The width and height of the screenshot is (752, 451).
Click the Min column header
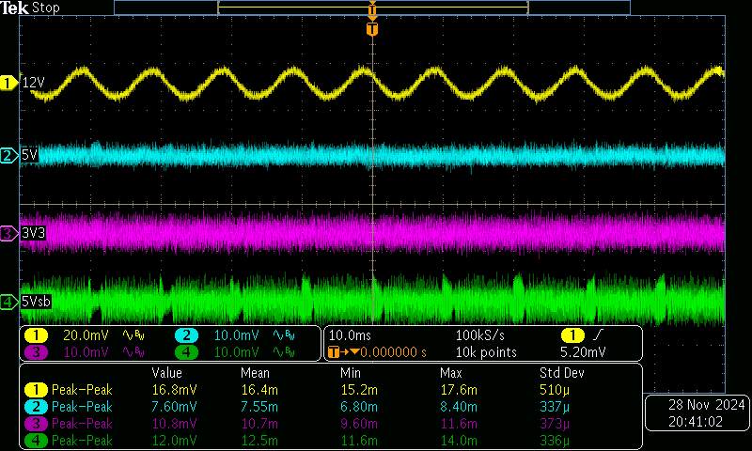pos(350,373)
